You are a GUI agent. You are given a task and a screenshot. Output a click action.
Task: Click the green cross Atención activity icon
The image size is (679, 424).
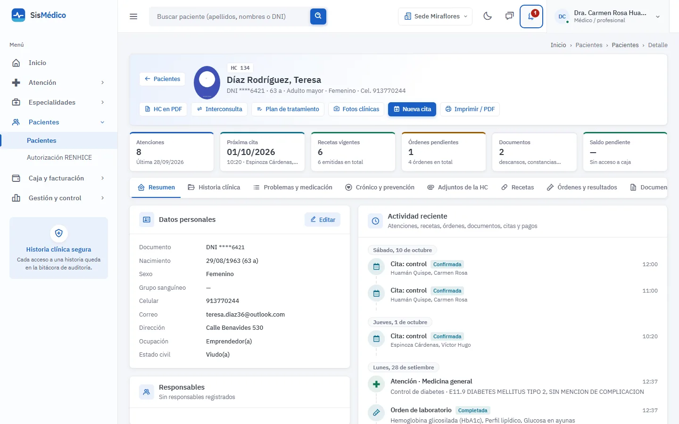point(376,384)
